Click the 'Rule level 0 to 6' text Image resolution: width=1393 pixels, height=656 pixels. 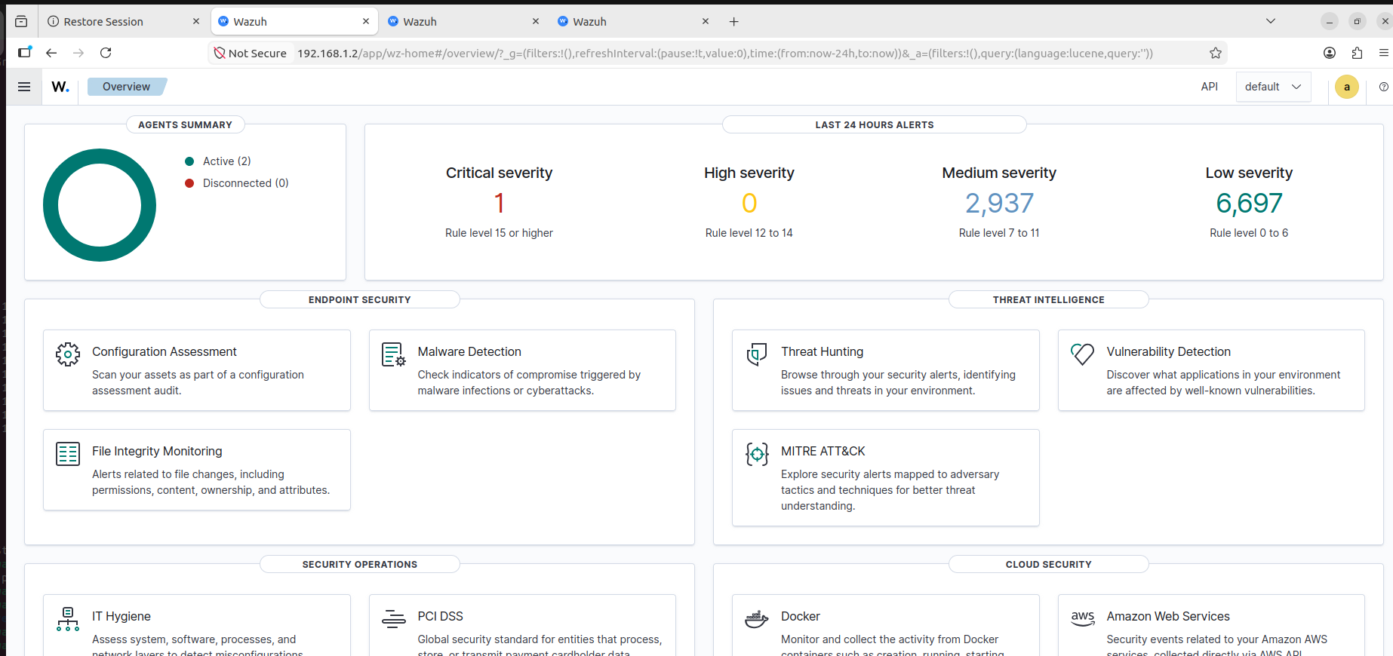[1249, 233]
